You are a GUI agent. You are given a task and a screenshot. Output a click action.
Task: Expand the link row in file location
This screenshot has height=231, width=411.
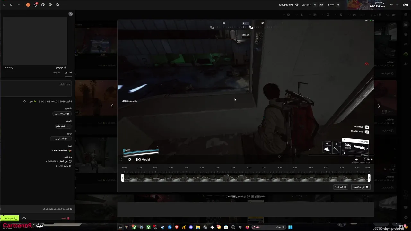64,166
